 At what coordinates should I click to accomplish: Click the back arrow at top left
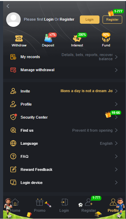pyautogui.click(x=8, y=6)
